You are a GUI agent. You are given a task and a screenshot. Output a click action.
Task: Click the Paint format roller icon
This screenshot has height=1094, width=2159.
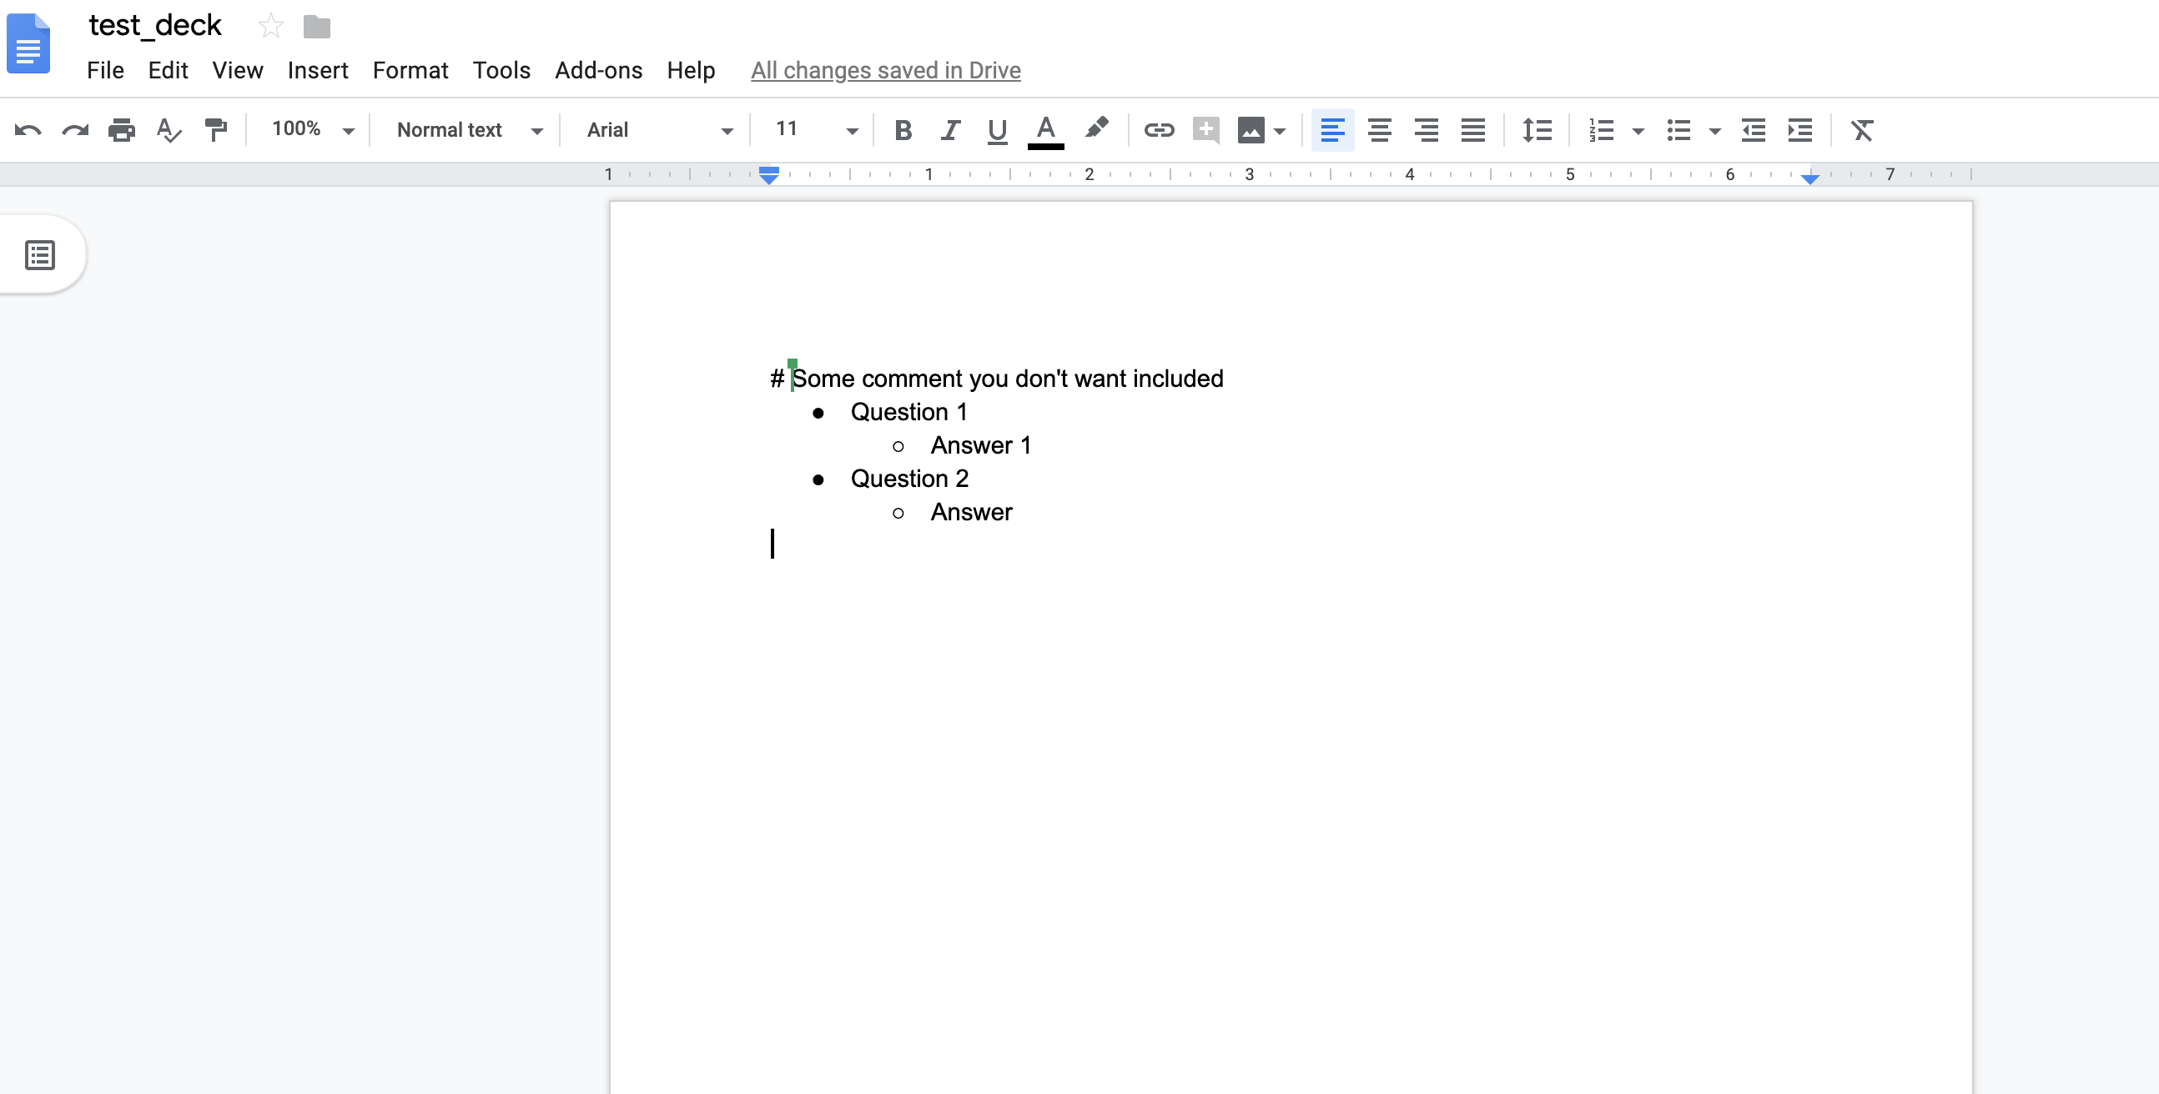point(215,130)
